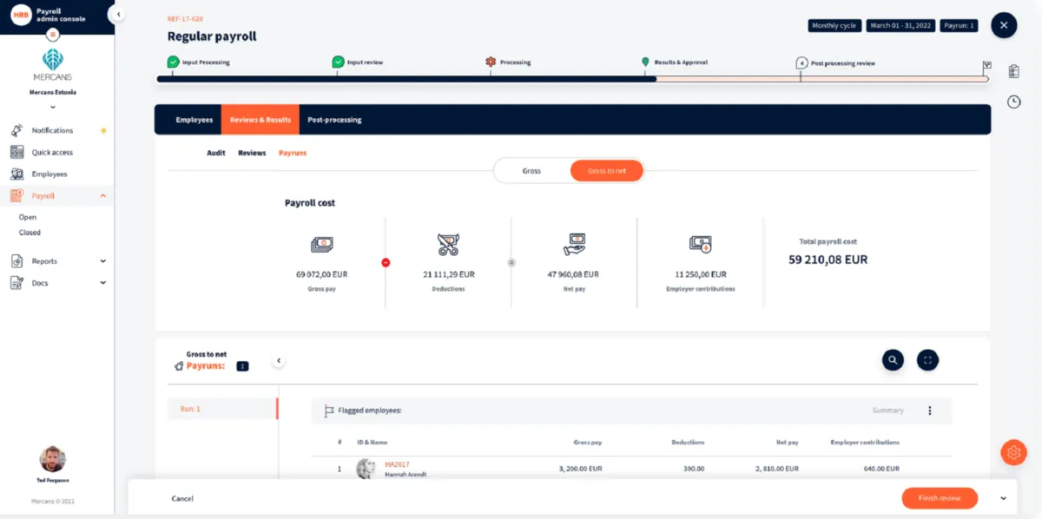Screen dimensions: 1042x519
Task: Click the Processing step gear marker
Action: [x=491, y=62]
